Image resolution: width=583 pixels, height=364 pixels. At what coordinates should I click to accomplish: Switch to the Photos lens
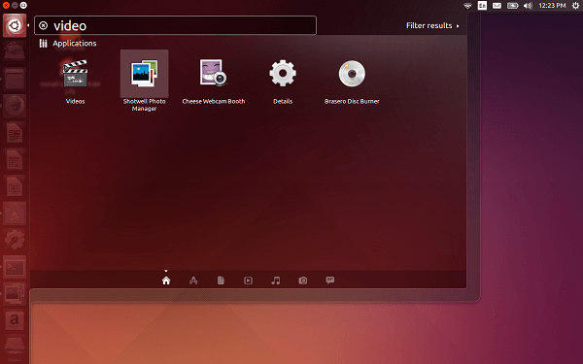(x=303, y=281)
